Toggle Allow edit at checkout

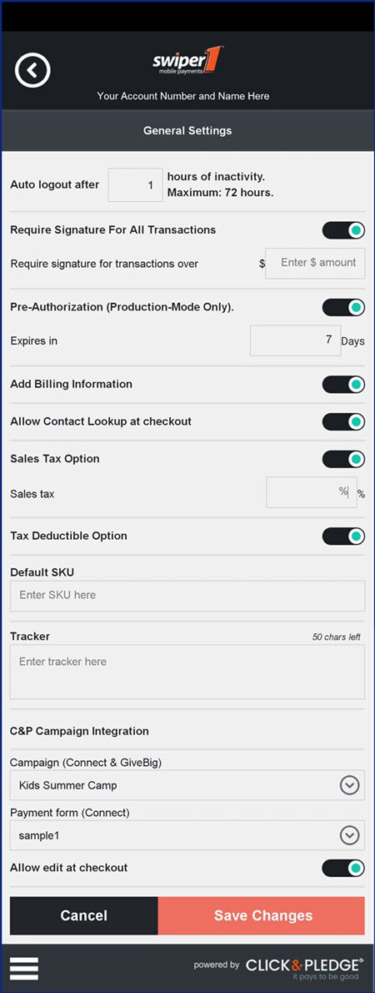(x=343, y=868)
